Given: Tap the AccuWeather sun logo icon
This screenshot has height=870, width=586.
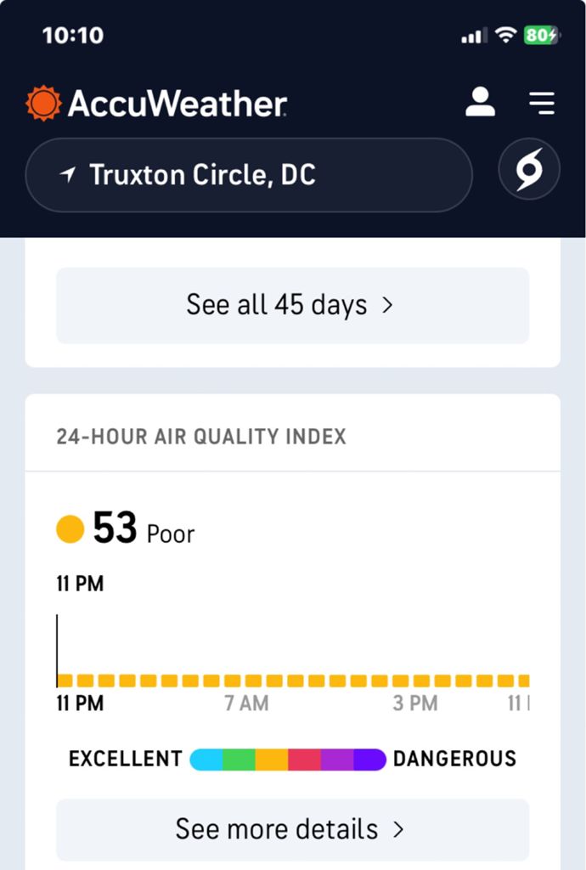Looking at the screenshot, I should click(43, 103).
